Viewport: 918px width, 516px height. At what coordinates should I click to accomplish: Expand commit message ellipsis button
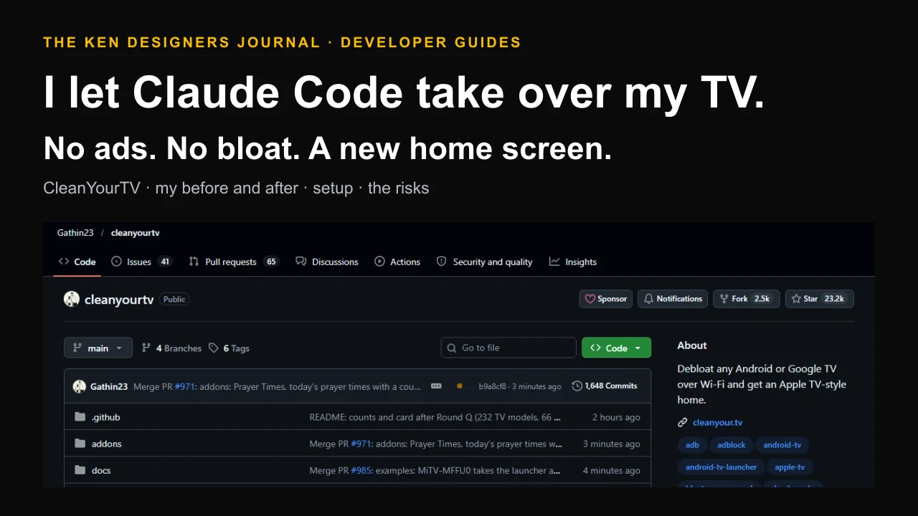[x=436, y=386]
